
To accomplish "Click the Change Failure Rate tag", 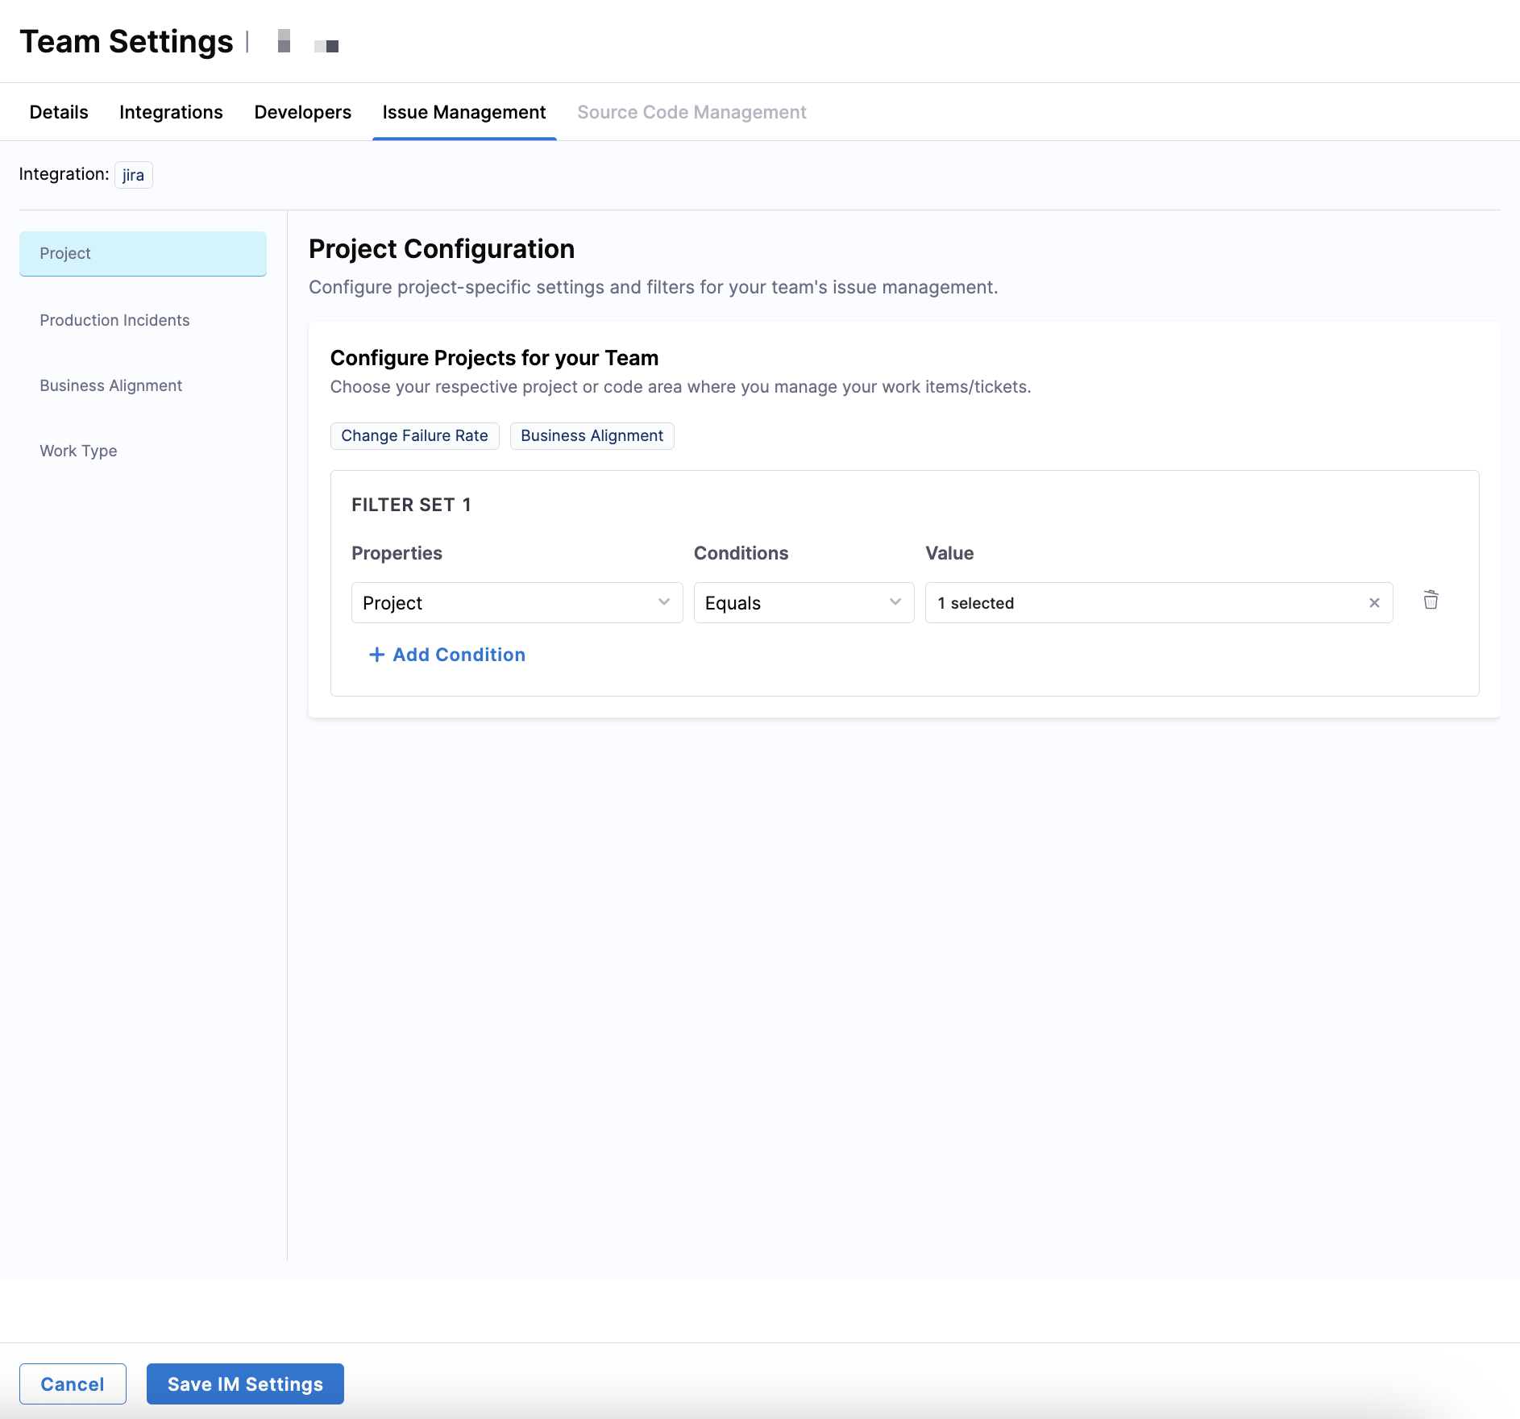I will (x=414, y=435).
